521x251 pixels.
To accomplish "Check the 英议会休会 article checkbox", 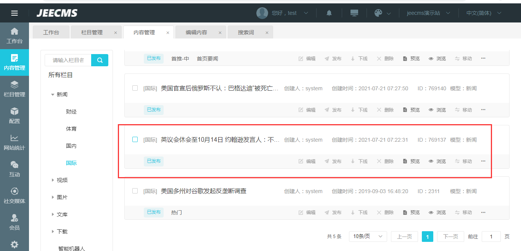I will pyautogui.click(x=135, y=139).
